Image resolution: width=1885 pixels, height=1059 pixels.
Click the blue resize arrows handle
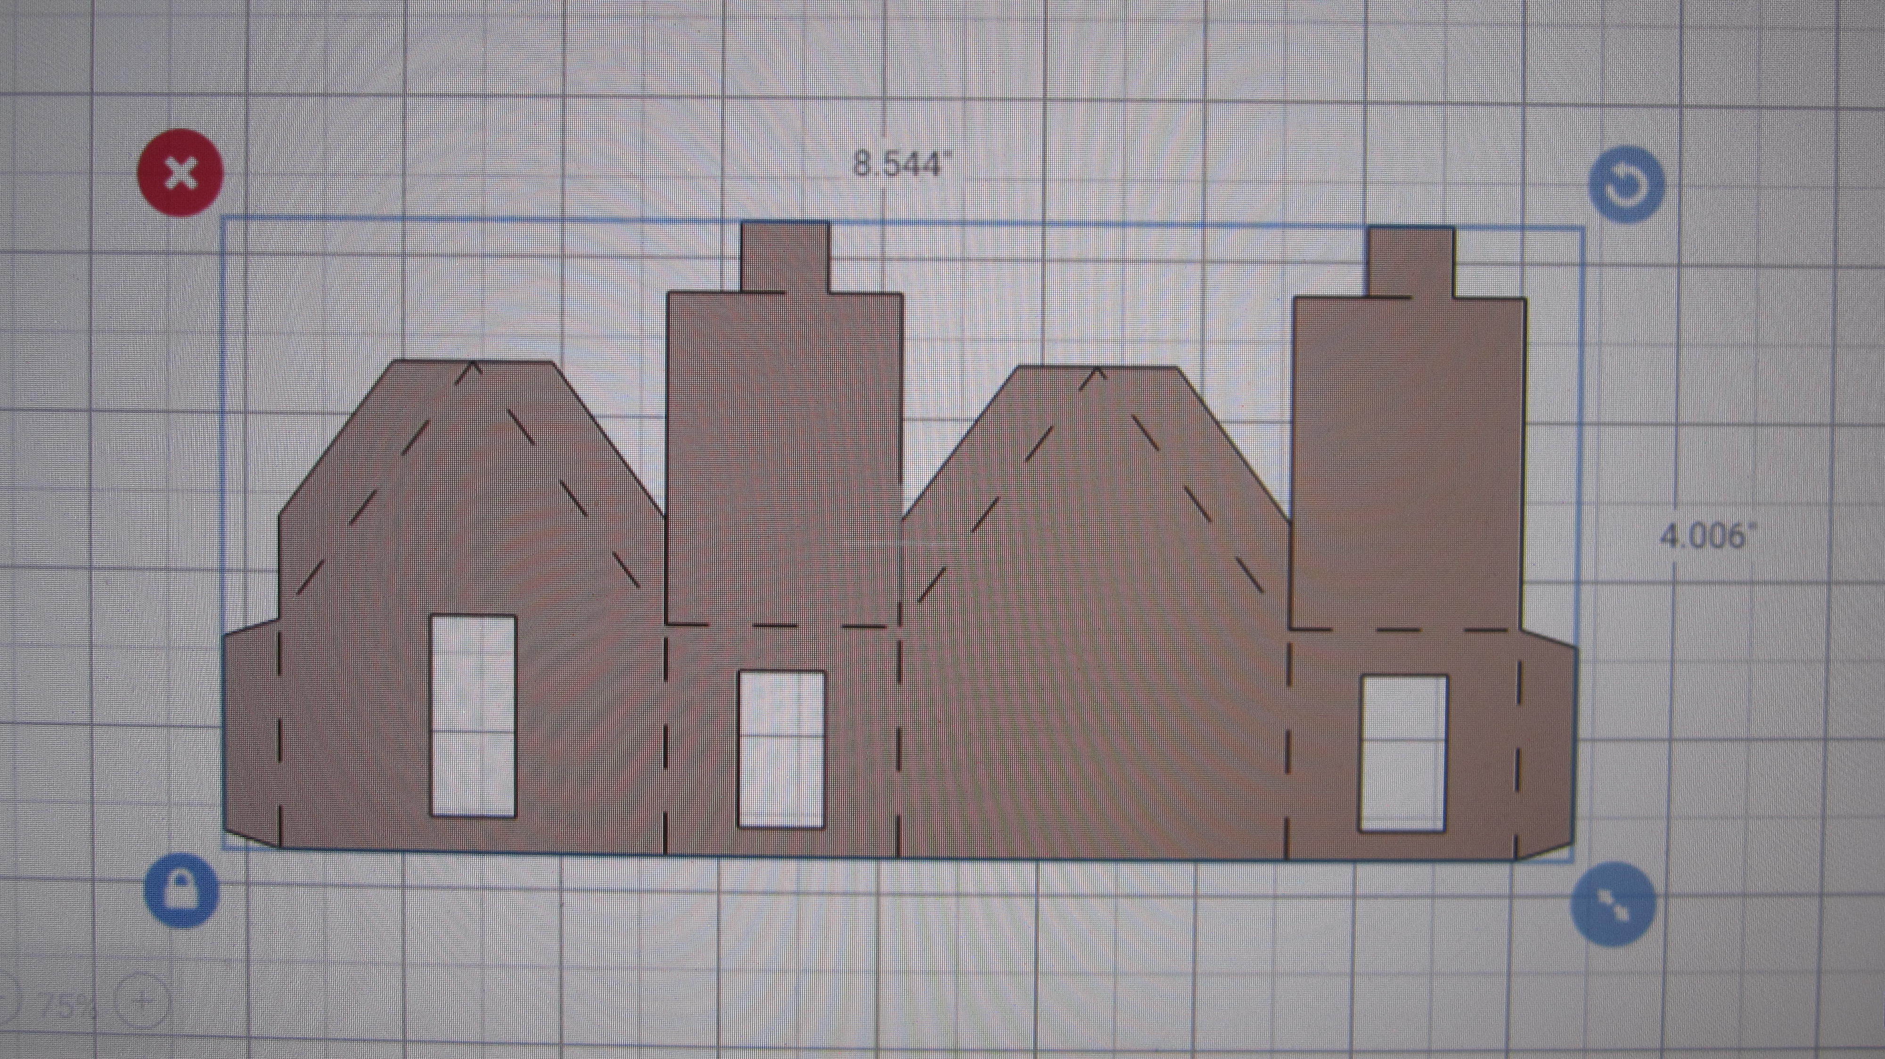click(1613, 904)
